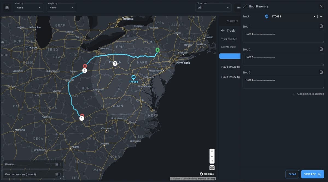Open the Height by dropdown
Viewport: 328px width, 182px height.
coord(61,8)
